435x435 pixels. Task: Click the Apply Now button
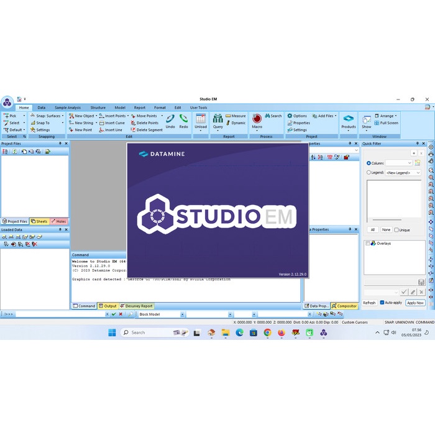pyautogui.click(x=415, y=303)
